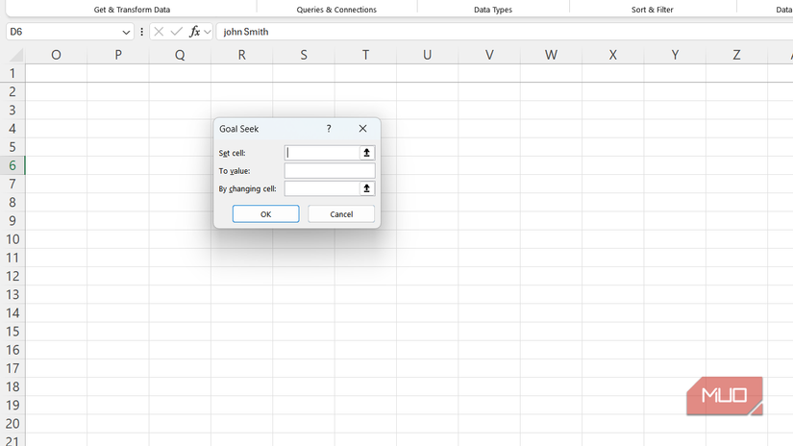Viewport: 793px width, 446px height.
Task: Click the Insert Function fx icon
Action: point(194,32)
